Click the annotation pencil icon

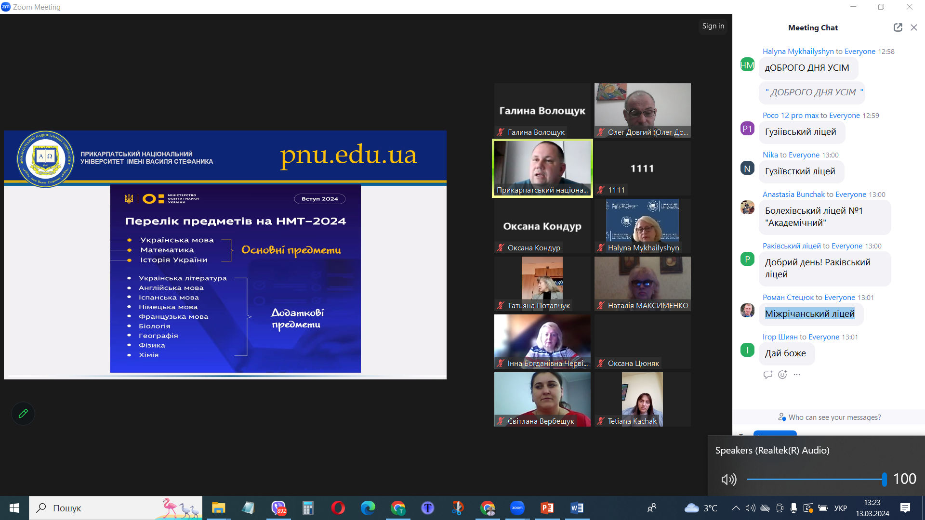23,413
